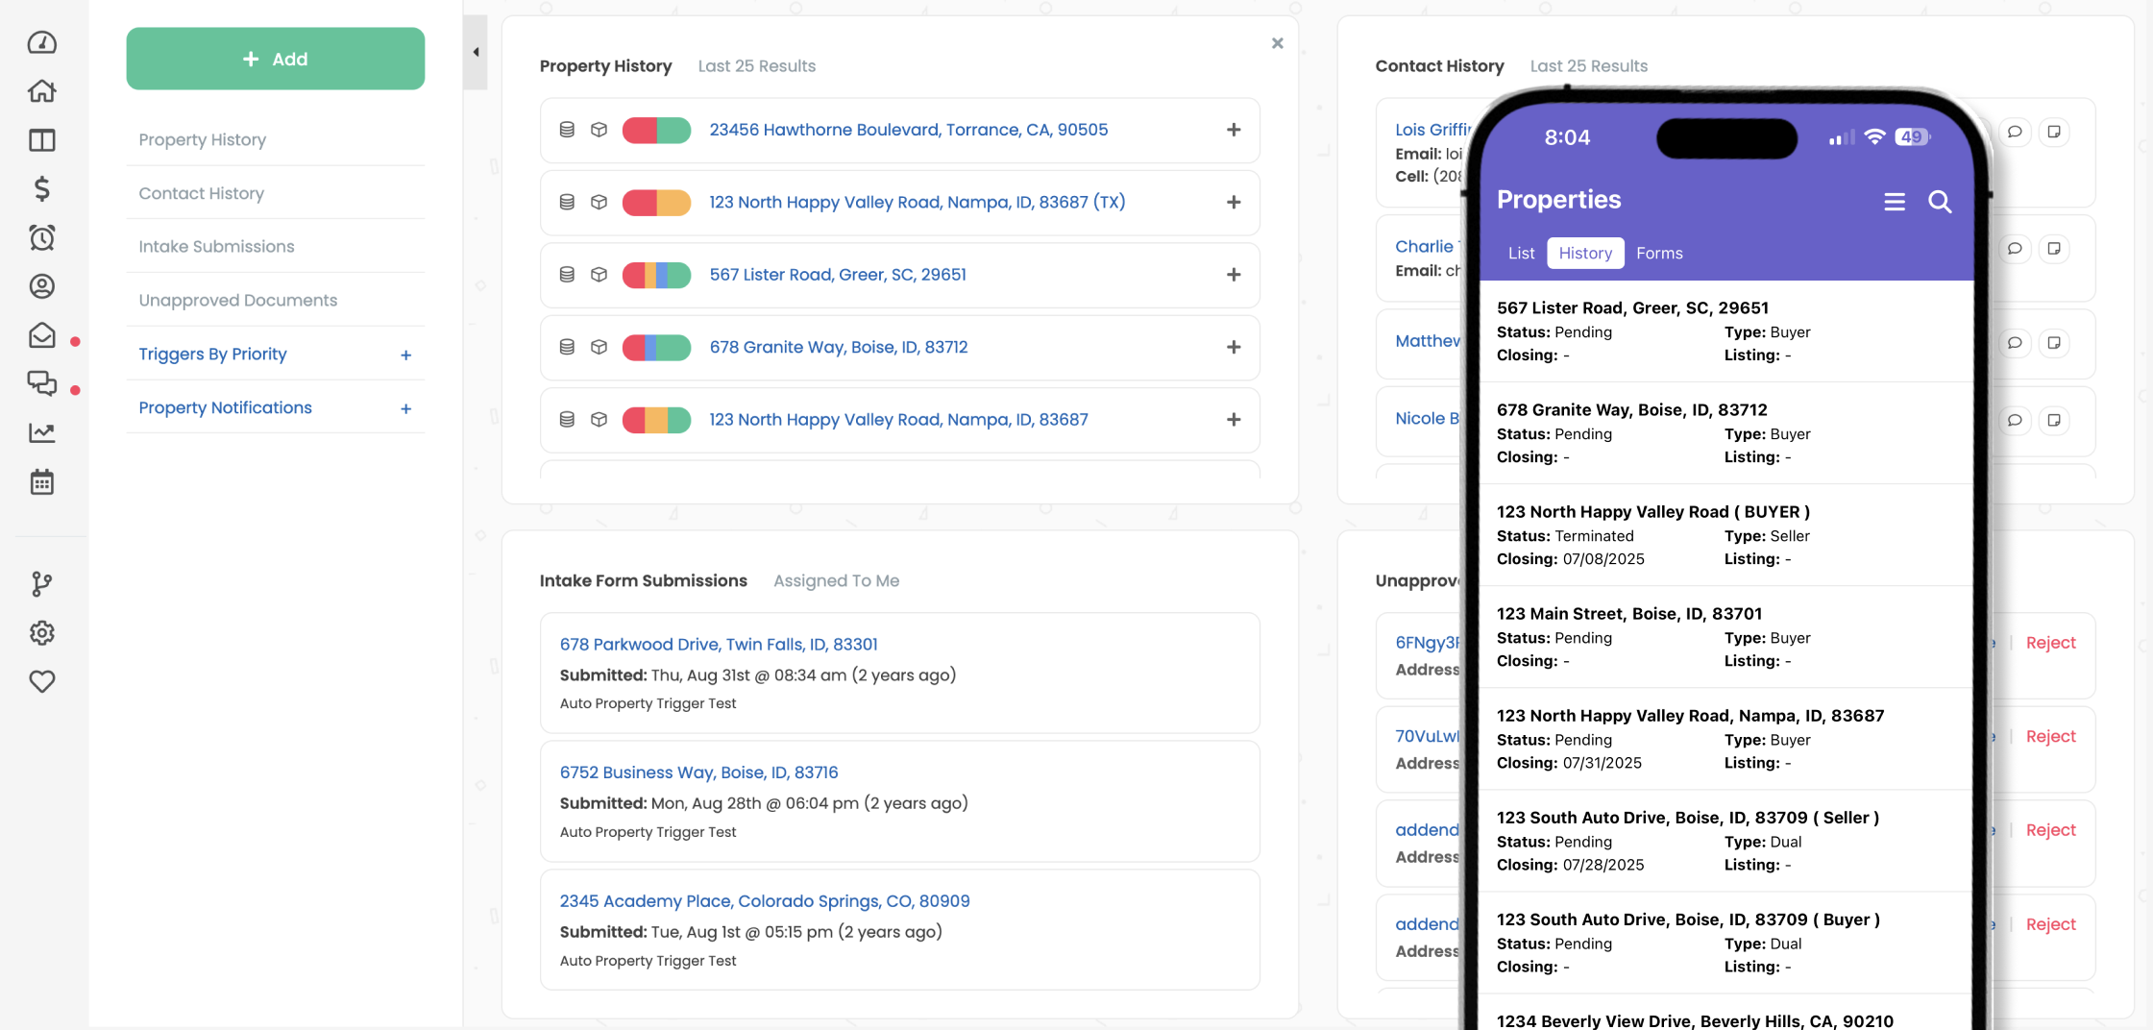Open the calendar icon in left sidebar
This screenshot has height=1030, width=2153.
coord(41,481)
